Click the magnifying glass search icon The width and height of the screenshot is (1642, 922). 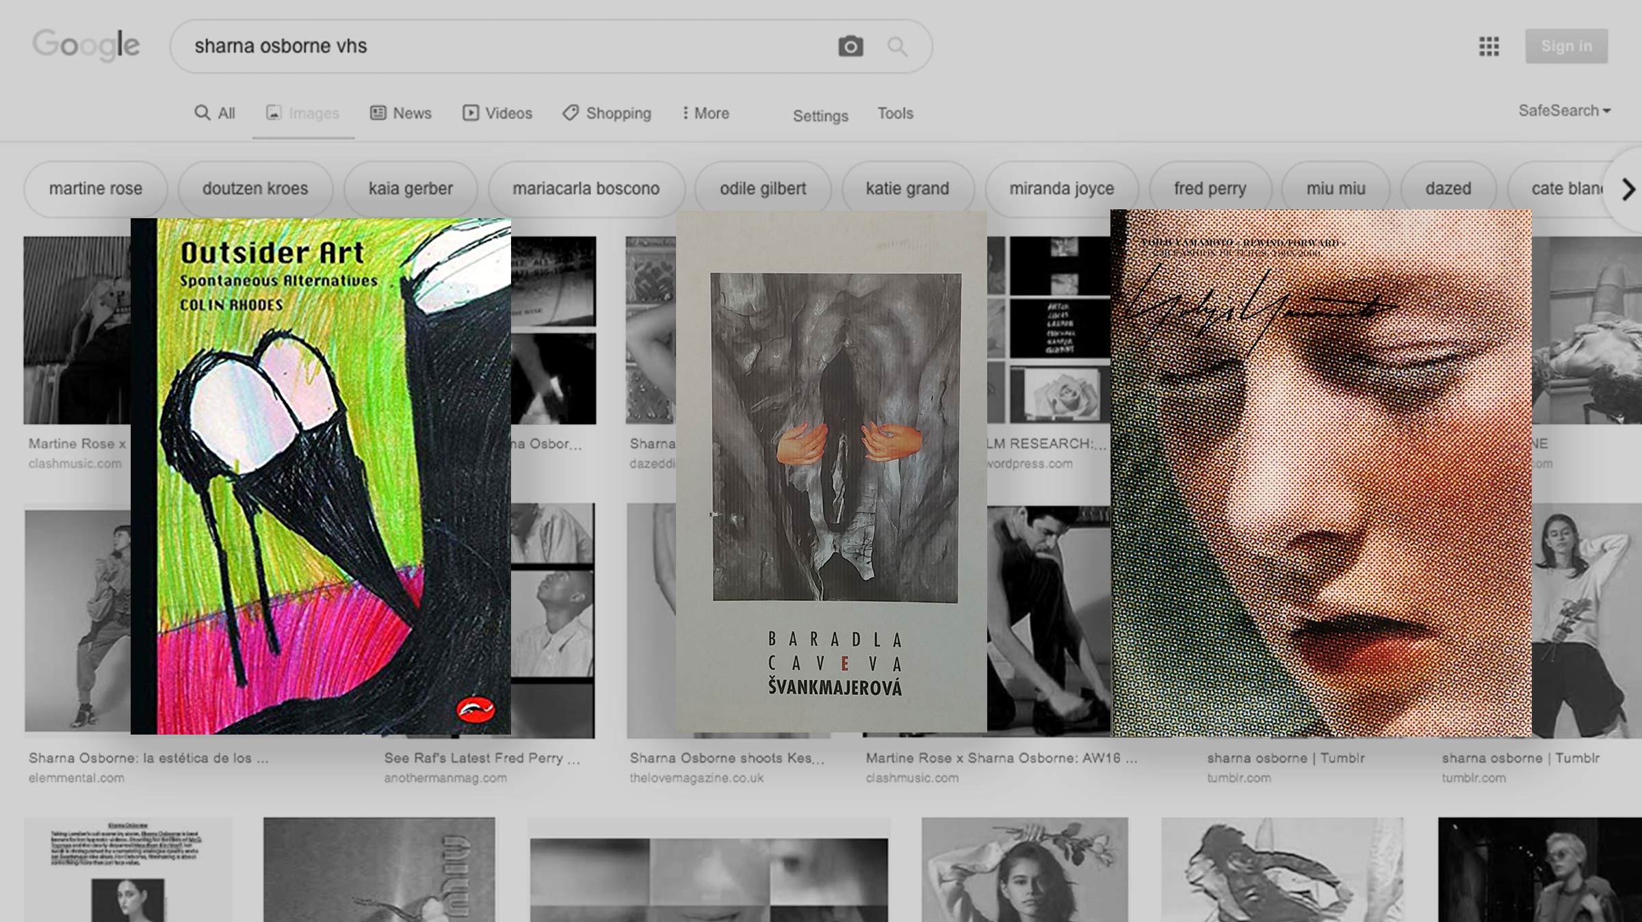click(x=897, y=47)
